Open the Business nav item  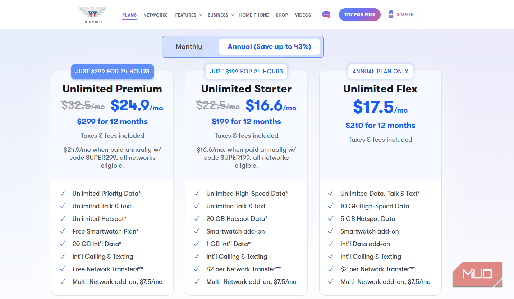click(218, 15)
